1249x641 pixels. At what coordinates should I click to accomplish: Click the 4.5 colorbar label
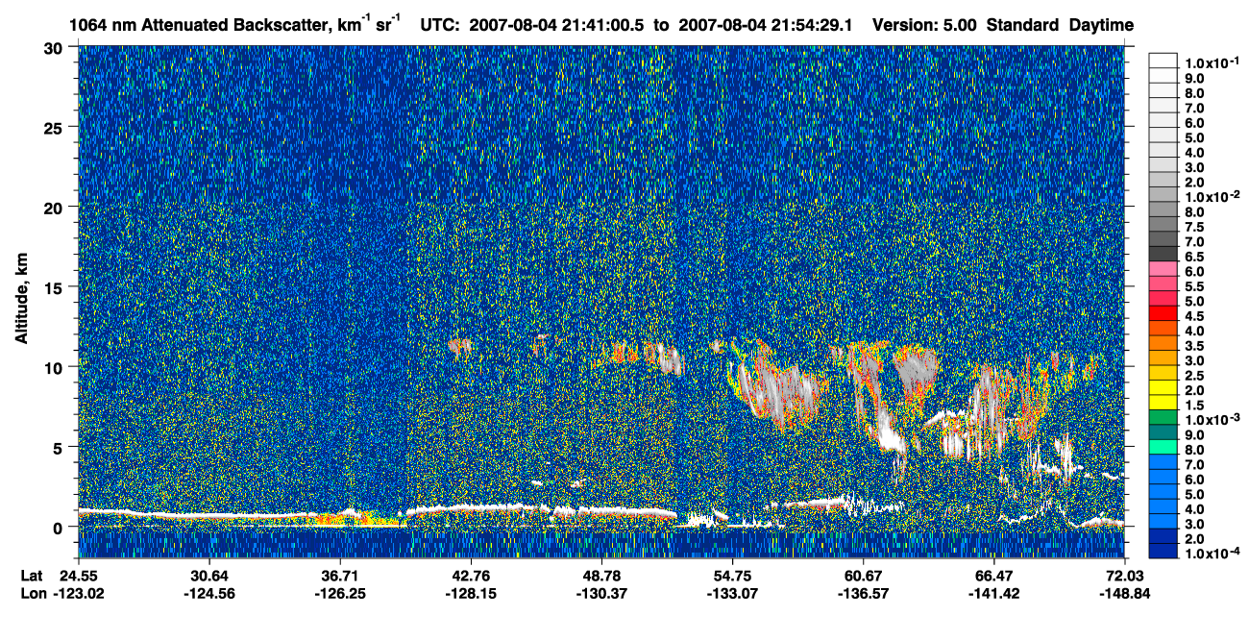click(x=1194, y=316)
